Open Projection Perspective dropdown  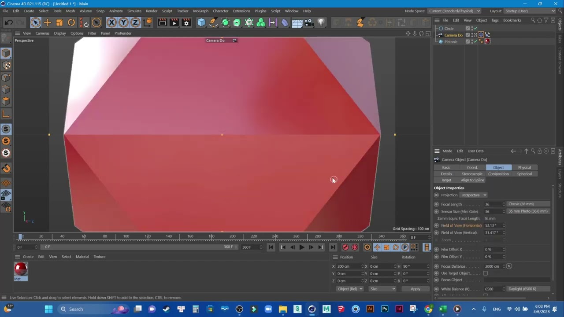coord(473,195)
